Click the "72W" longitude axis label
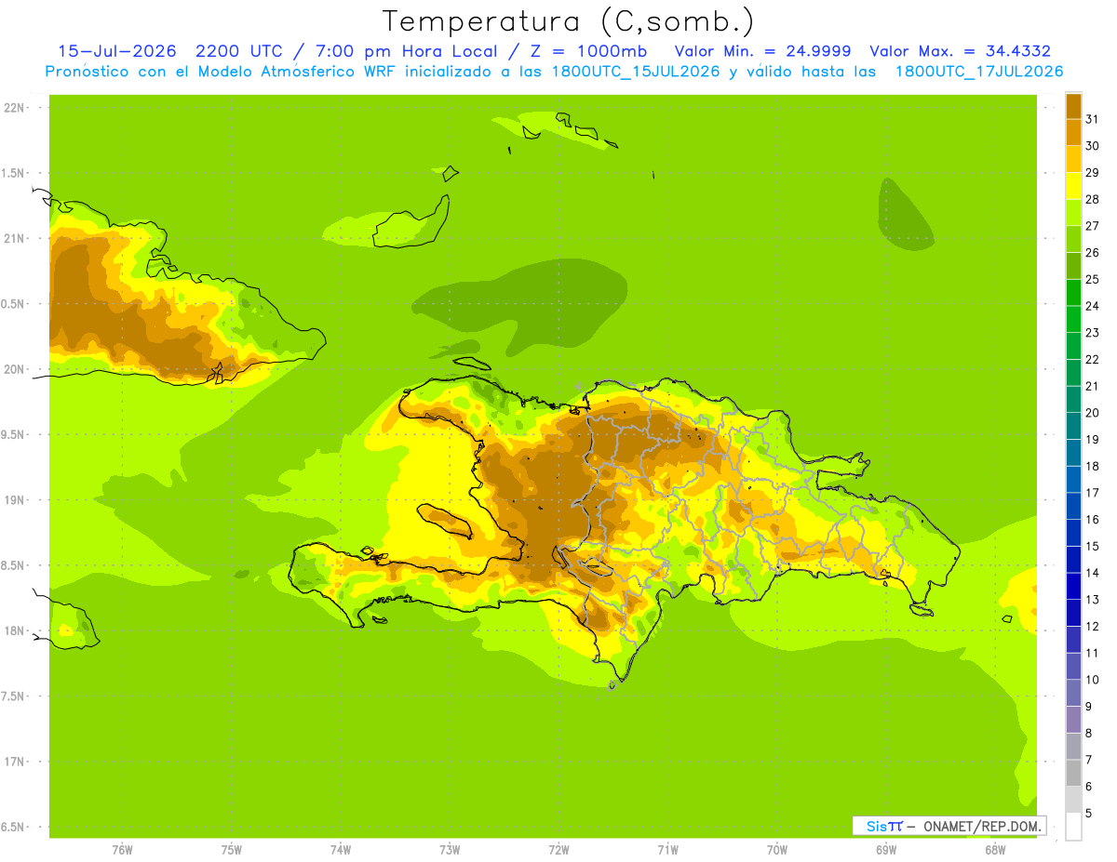1117x862 pixels. tap(558, 850)
